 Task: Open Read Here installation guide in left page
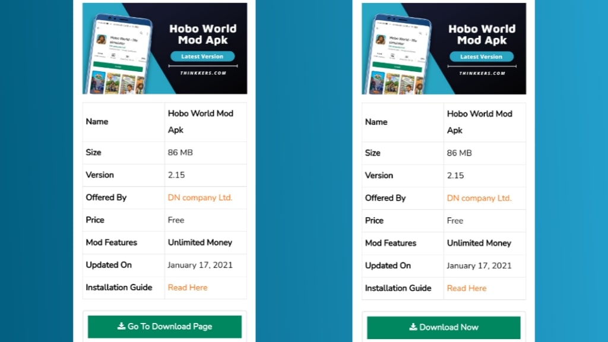(x=188, y=287)
